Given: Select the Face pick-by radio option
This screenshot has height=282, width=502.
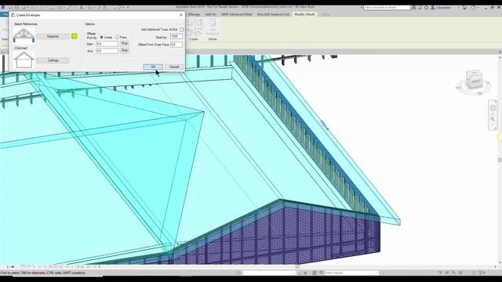Looking at the screenshot, I should tap(117, 38).
